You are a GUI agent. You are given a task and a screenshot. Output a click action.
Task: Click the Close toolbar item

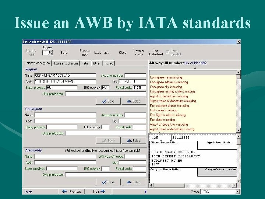coord(123,53)
